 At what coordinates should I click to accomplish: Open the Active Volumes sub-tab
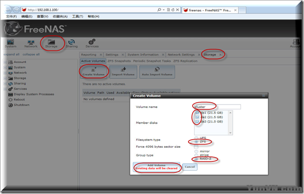93,61
